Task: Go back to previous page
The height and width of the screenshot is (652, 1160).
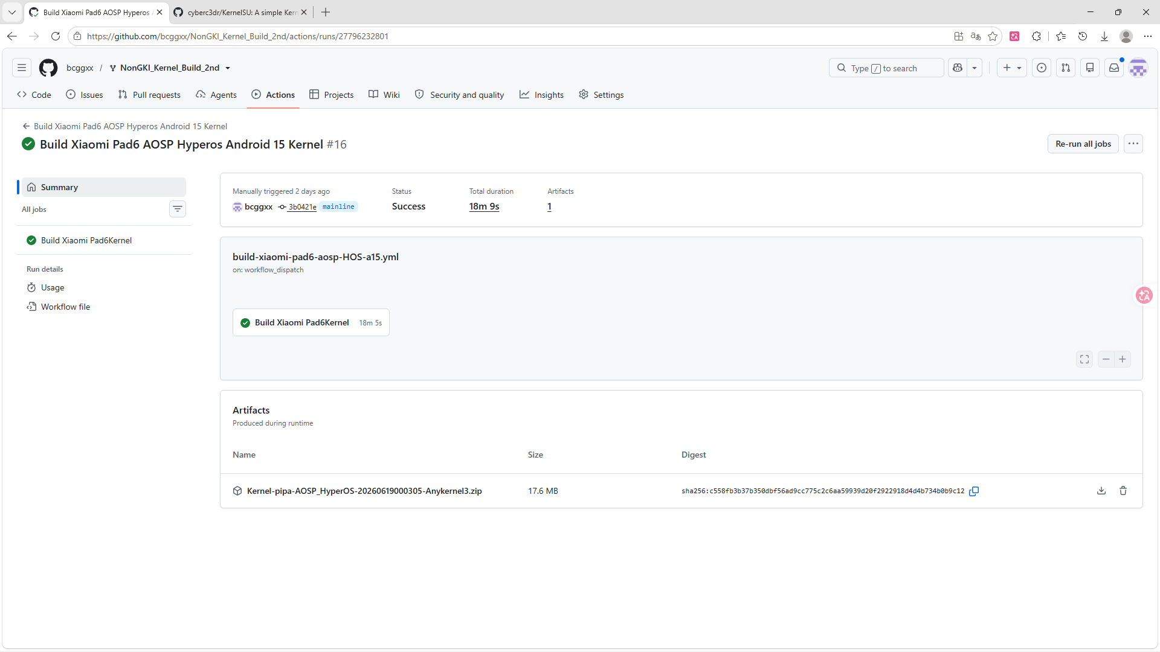Action: tap(12, 36)
